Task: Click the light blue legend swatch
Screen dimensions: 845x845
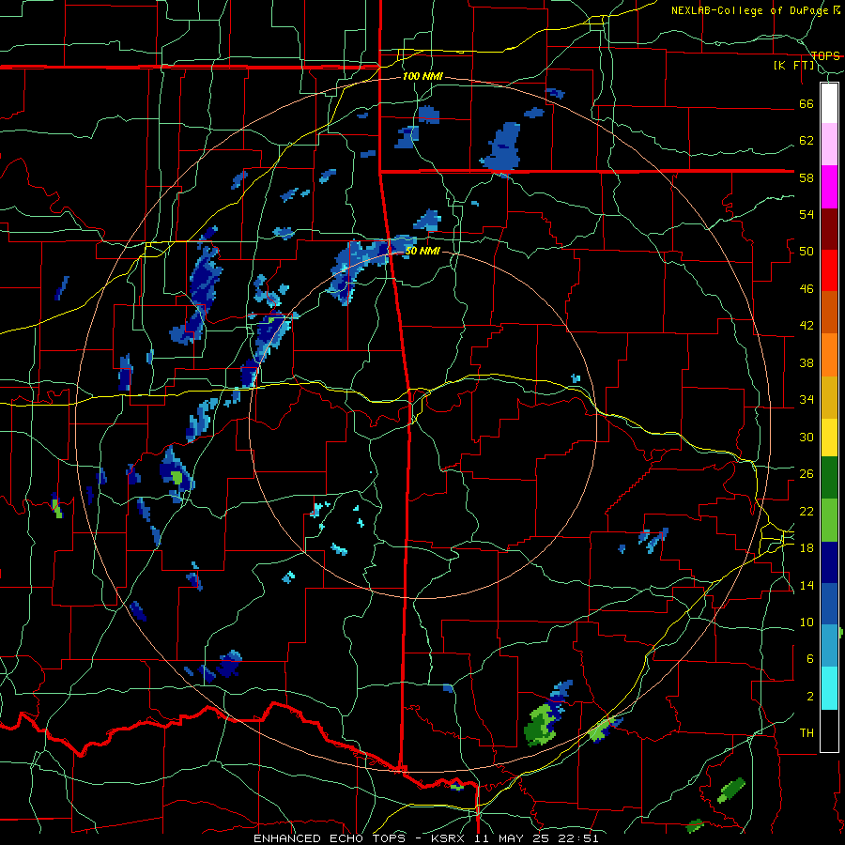Action: (x=829, y=646)
